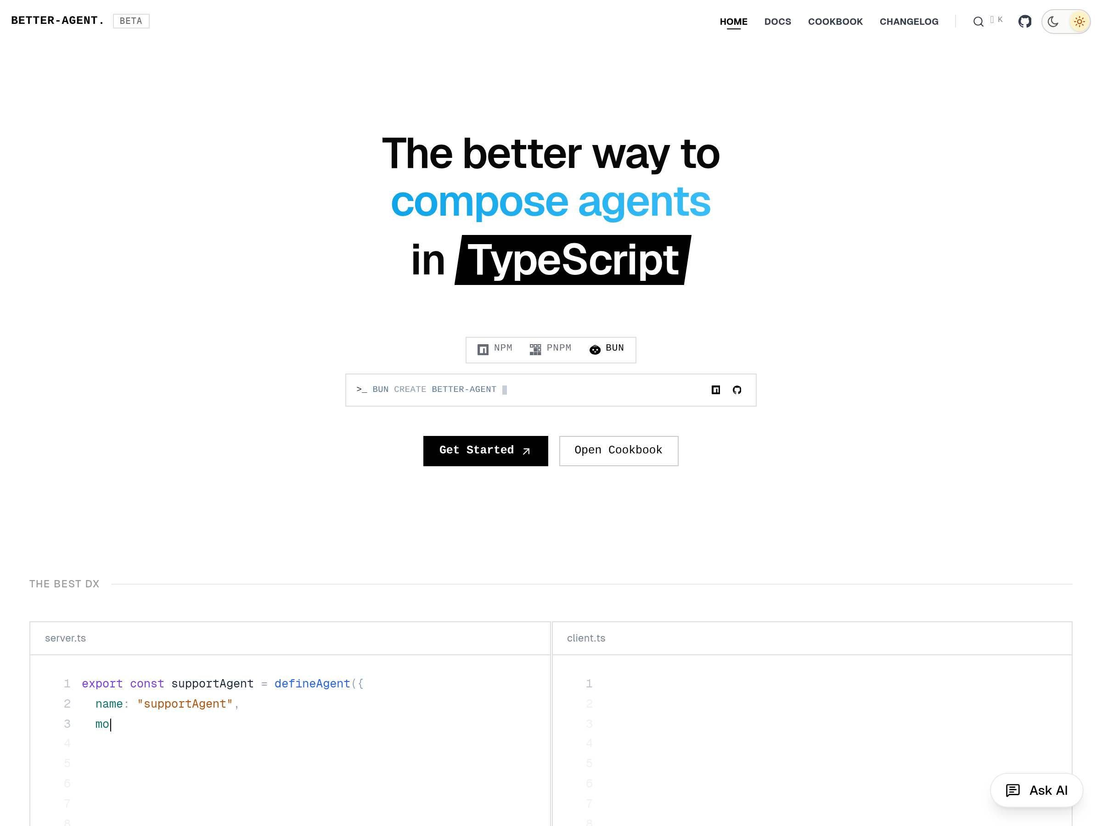Image resolution: width=1102 pixels, height=826 pixels.
Task: Click the server.ts file header
Action: click(x=65, y=638)
